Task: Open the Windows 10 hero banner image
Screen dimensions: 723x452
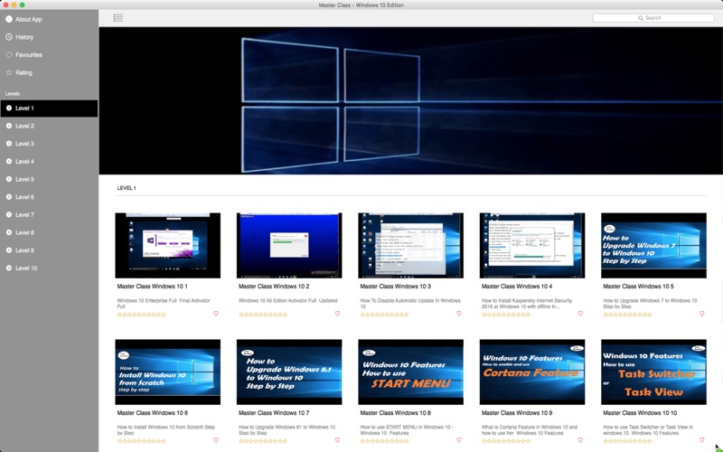Action: click(x=411, y=100)
